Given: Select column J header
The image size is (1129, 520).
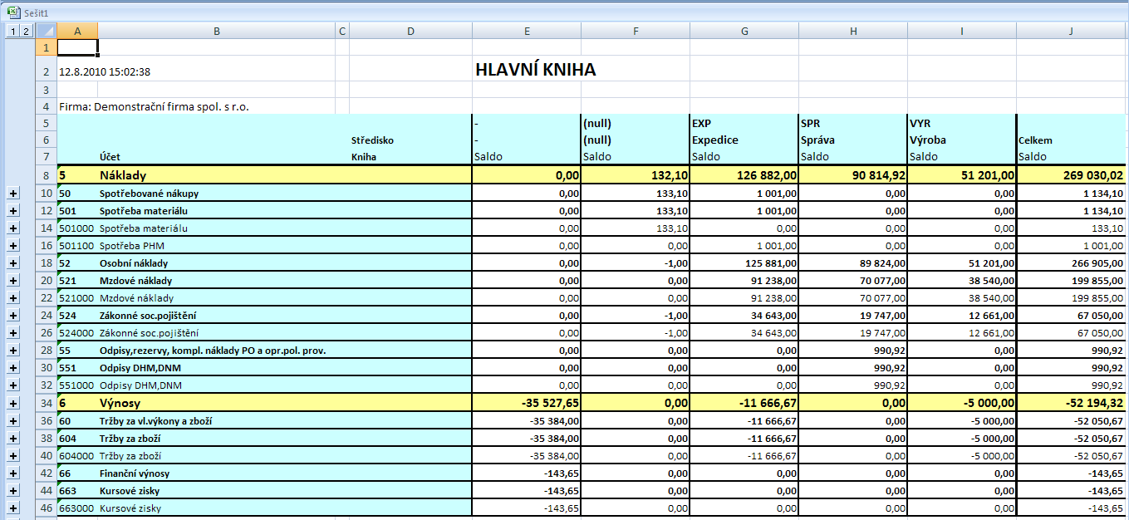Looking at the screenshot, I should coord(1071,32).
